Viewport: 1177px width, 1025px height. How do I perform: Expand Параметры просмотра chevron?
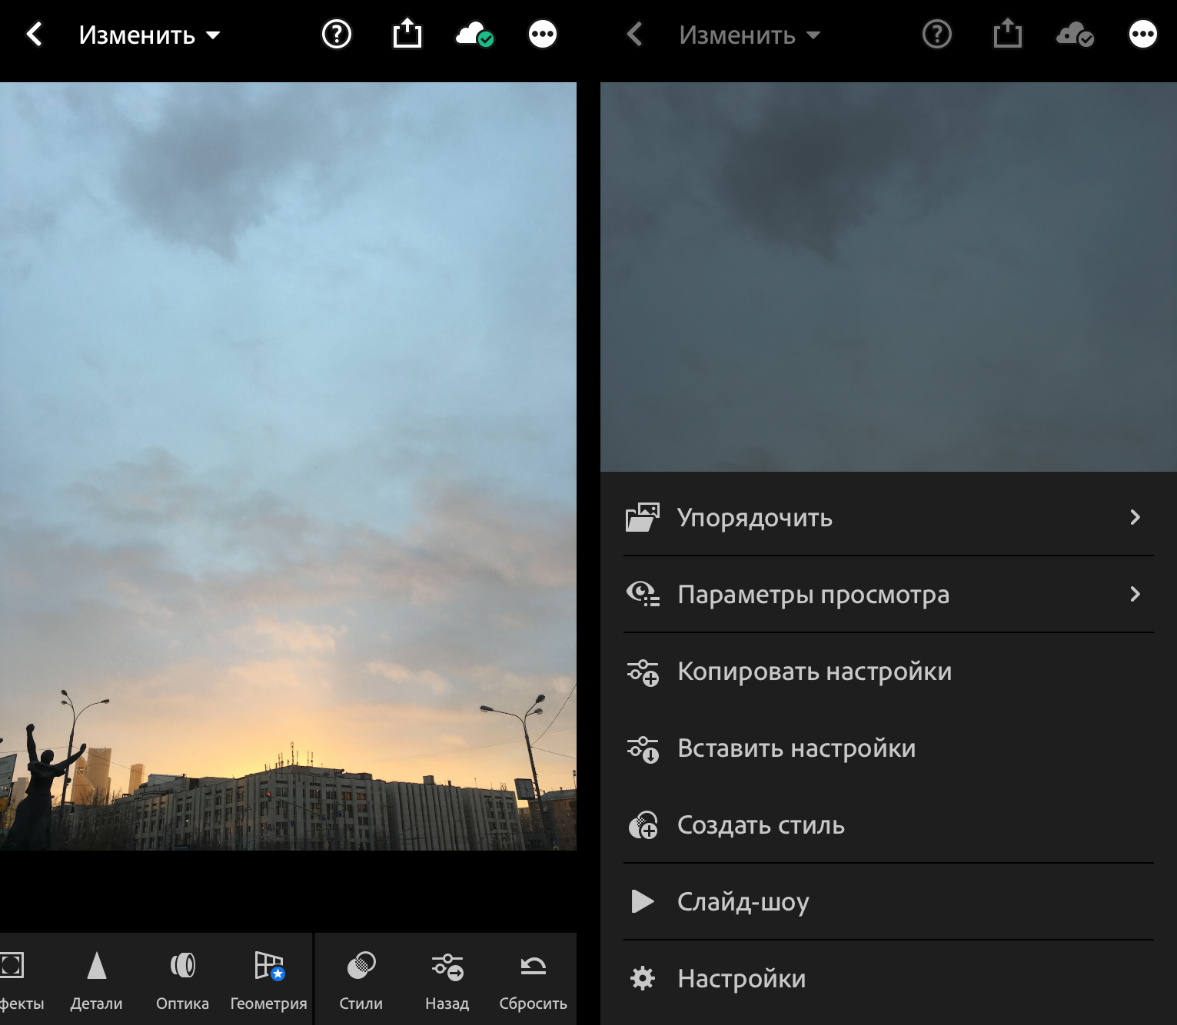coord(1135,594)
